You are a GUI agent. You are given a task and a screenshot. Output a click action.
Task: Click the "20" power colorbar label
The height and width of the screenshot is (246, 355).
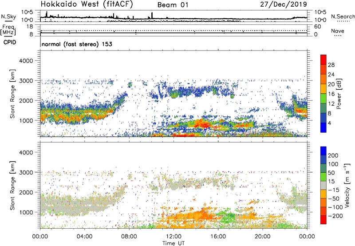331,84
